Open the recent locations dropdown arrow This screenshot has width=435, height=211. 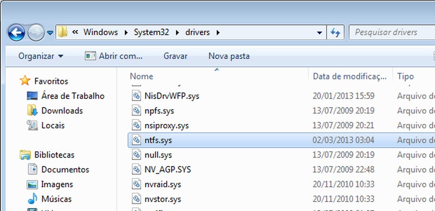coord(50,33)
